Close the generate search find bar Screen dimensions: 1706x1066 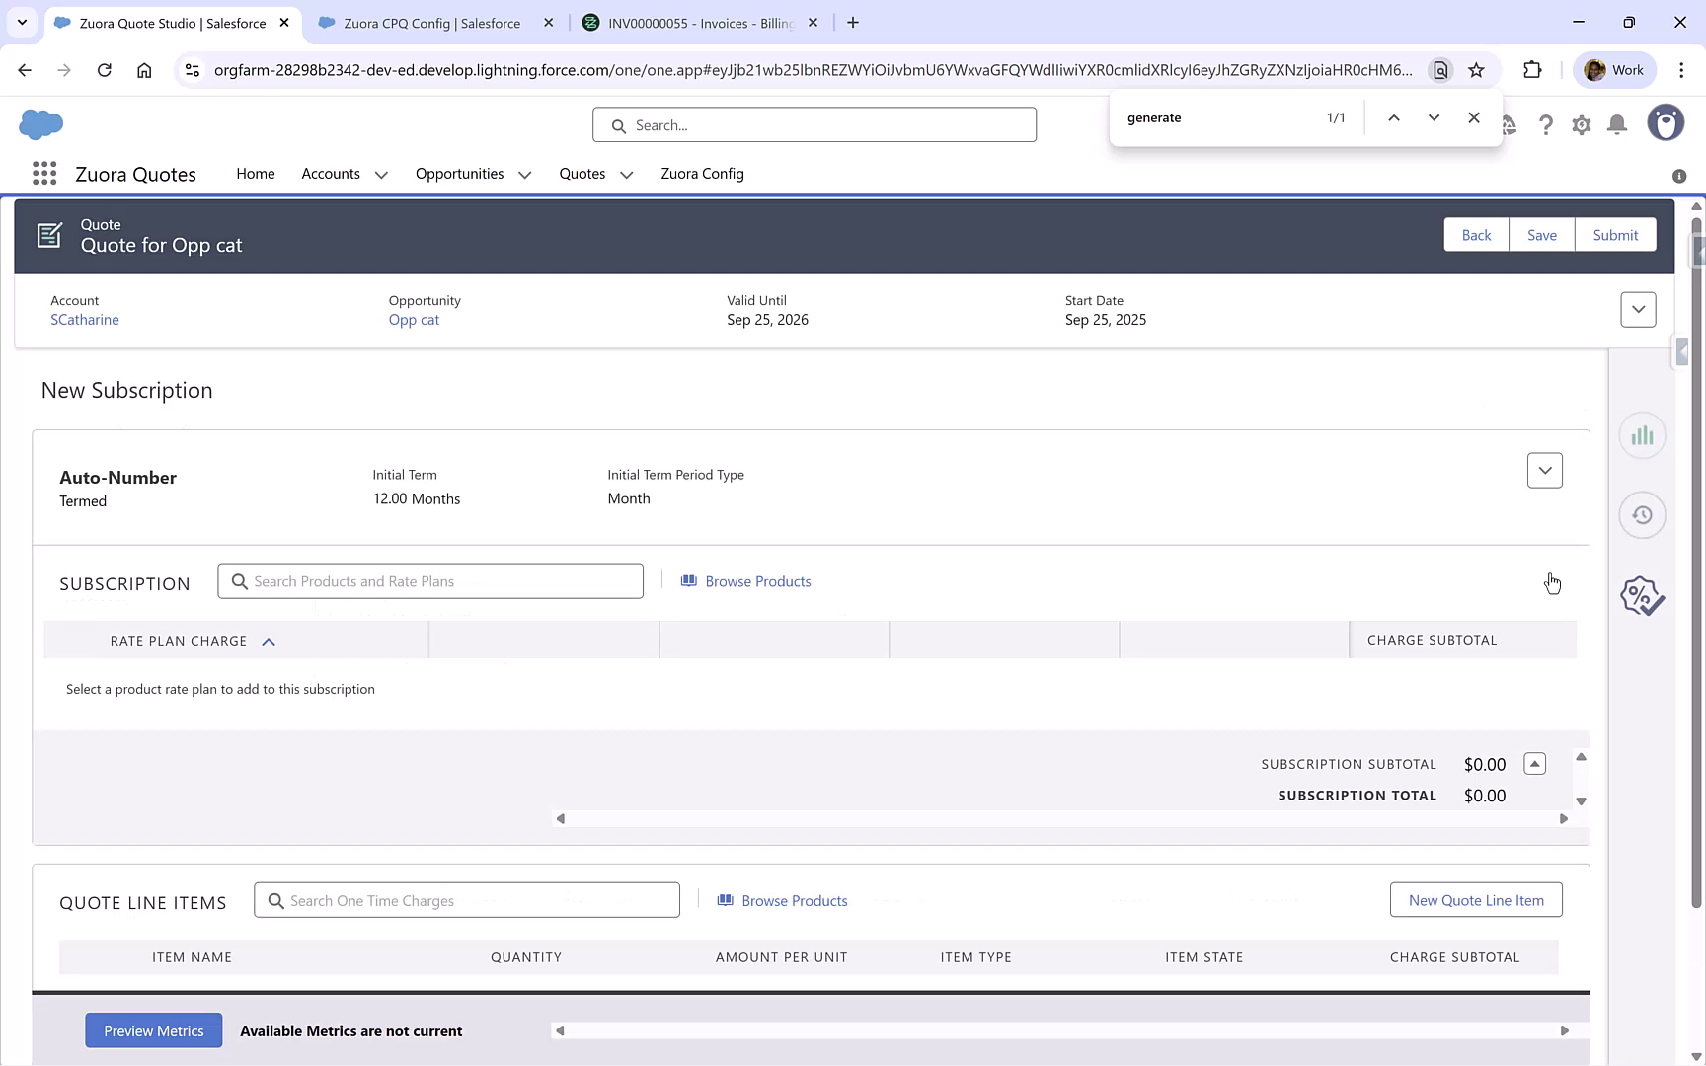pyautogui.click(x=1474, y=116)
